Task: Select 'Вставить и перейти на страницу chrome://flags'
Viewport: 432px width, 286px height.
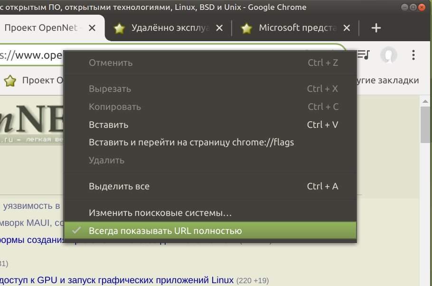Action: click(x=191, y=143)
